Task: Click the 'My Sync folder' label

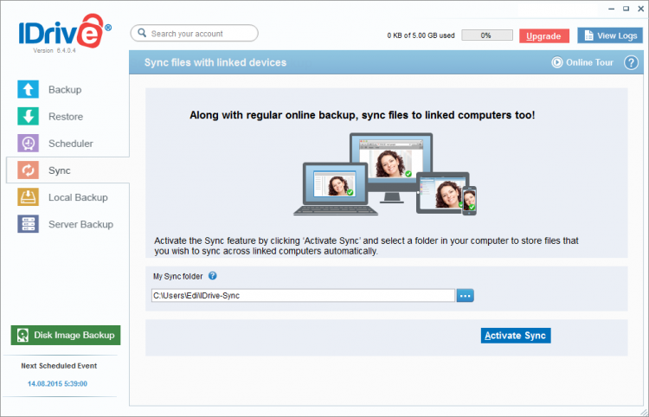Action: (x=178, y=276)
